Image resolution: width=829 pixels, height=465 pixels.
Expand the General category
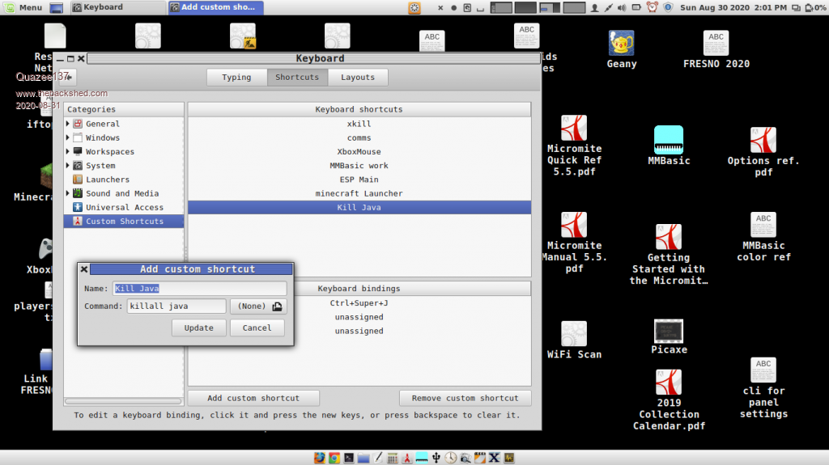click(x=68, y=124)
